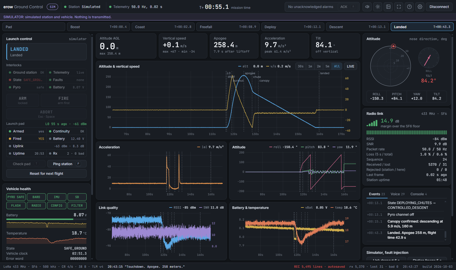
Task: Click the Check pad button
Action: point(26,164)
